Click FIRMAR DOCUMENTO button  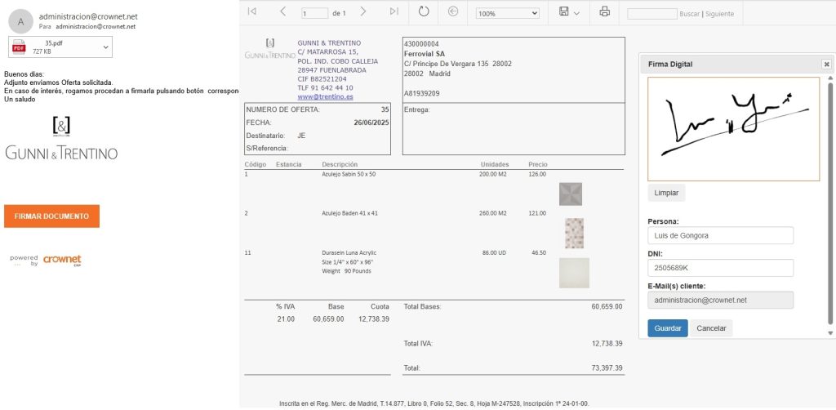[51, 216]
